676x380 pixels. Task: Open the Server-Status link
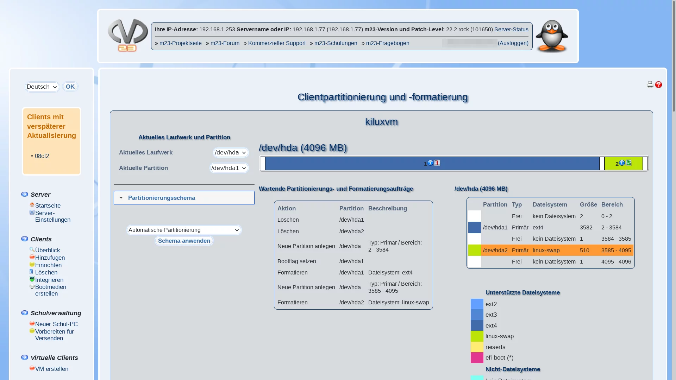point(511,30)
